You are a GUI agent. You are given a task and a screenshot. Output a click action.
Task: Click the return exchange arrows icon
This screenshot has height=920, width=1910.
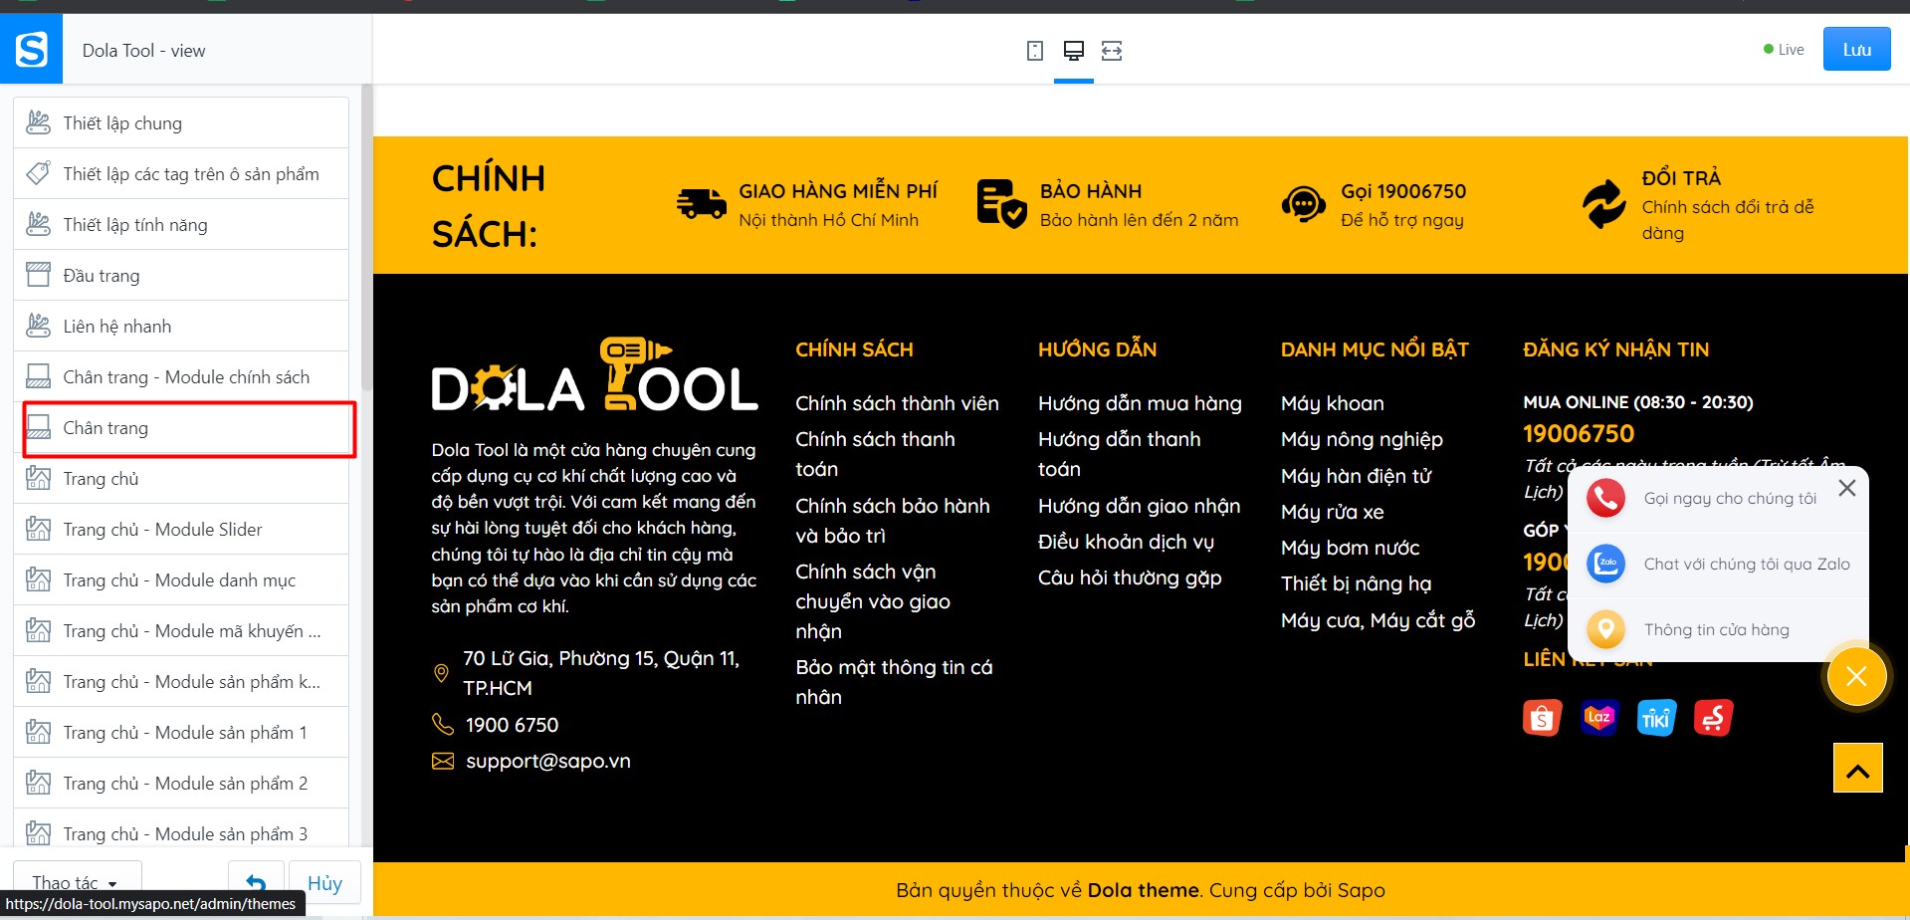(x=1604, y=204)
